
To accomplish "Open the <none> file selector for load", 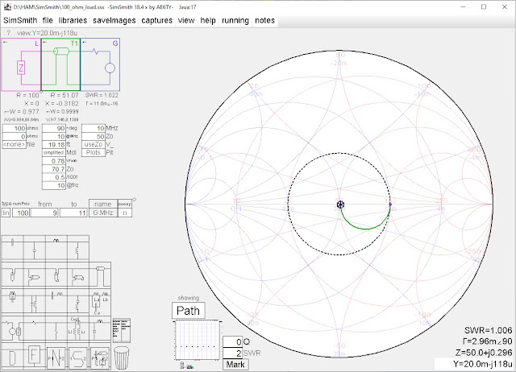I will tap(15, 145).
